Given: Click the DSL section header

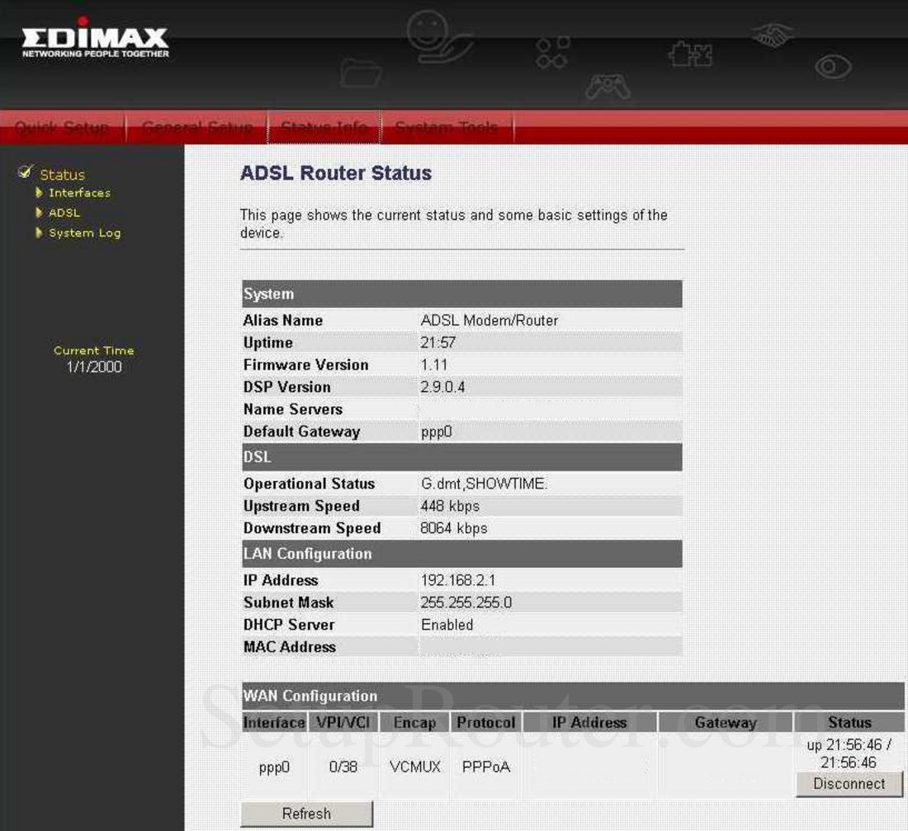Looking at the screenshot, I should pyautogui.click(x=461, y=457).
